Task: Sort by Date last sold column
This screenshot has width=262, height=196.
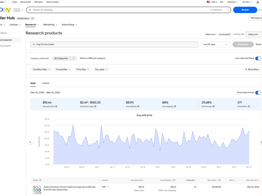Action: 253,180
